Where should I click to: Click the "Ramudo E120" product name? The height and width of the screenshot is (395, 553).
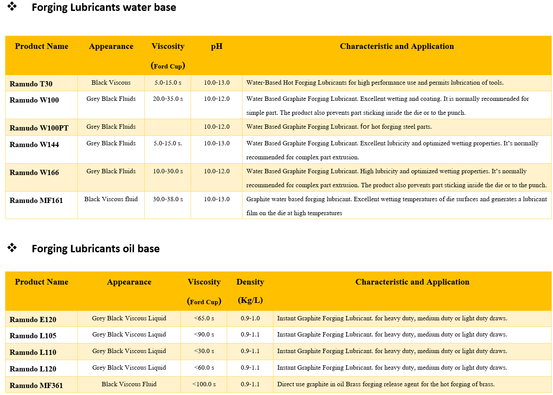tap(33, 319)
